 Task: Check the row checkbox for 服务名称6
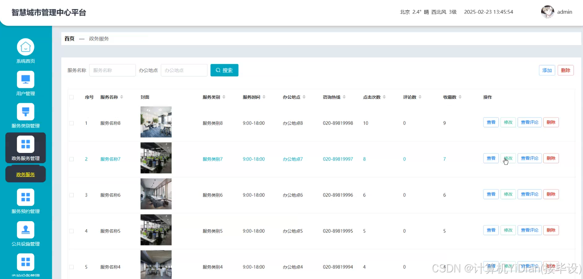click(72, 195)
